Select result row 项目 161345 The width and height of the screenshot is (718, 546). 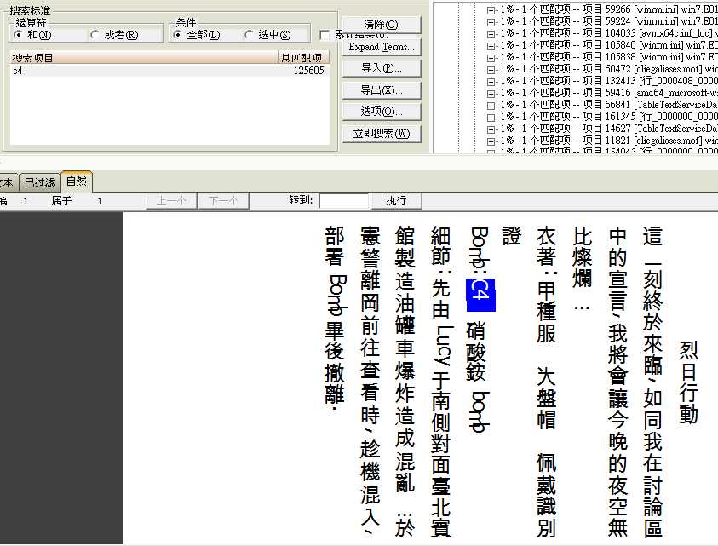coord(609,117)
